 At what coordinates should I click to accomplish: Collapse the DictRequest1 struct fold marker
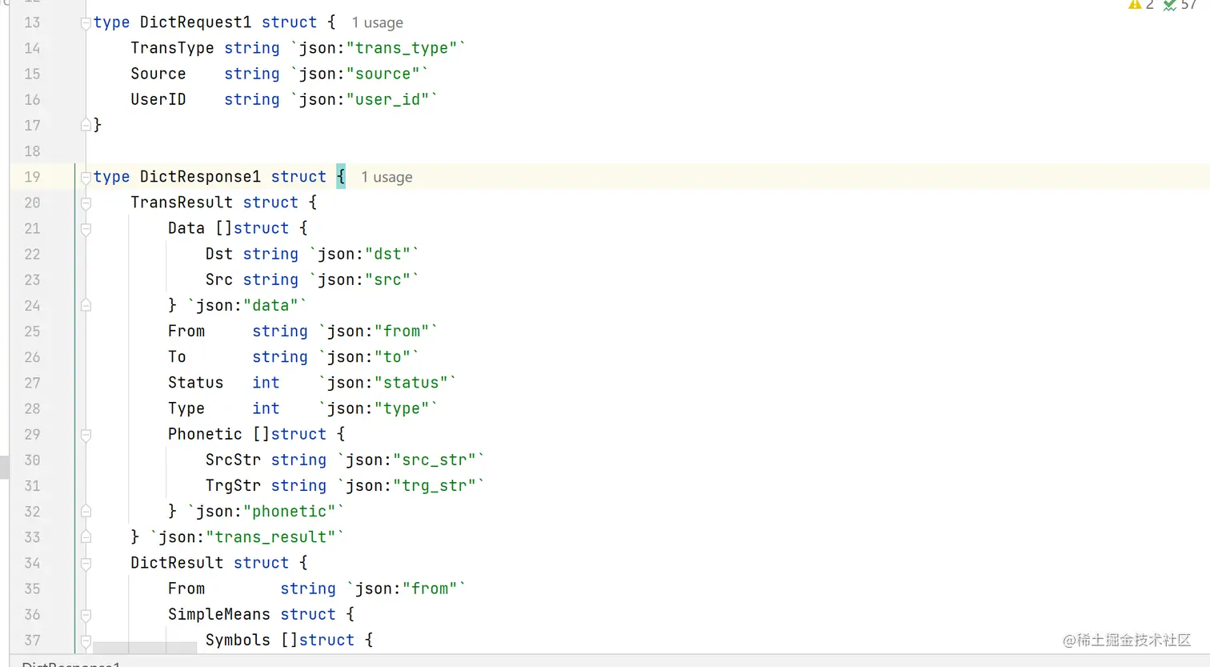[x=86, y=23]
